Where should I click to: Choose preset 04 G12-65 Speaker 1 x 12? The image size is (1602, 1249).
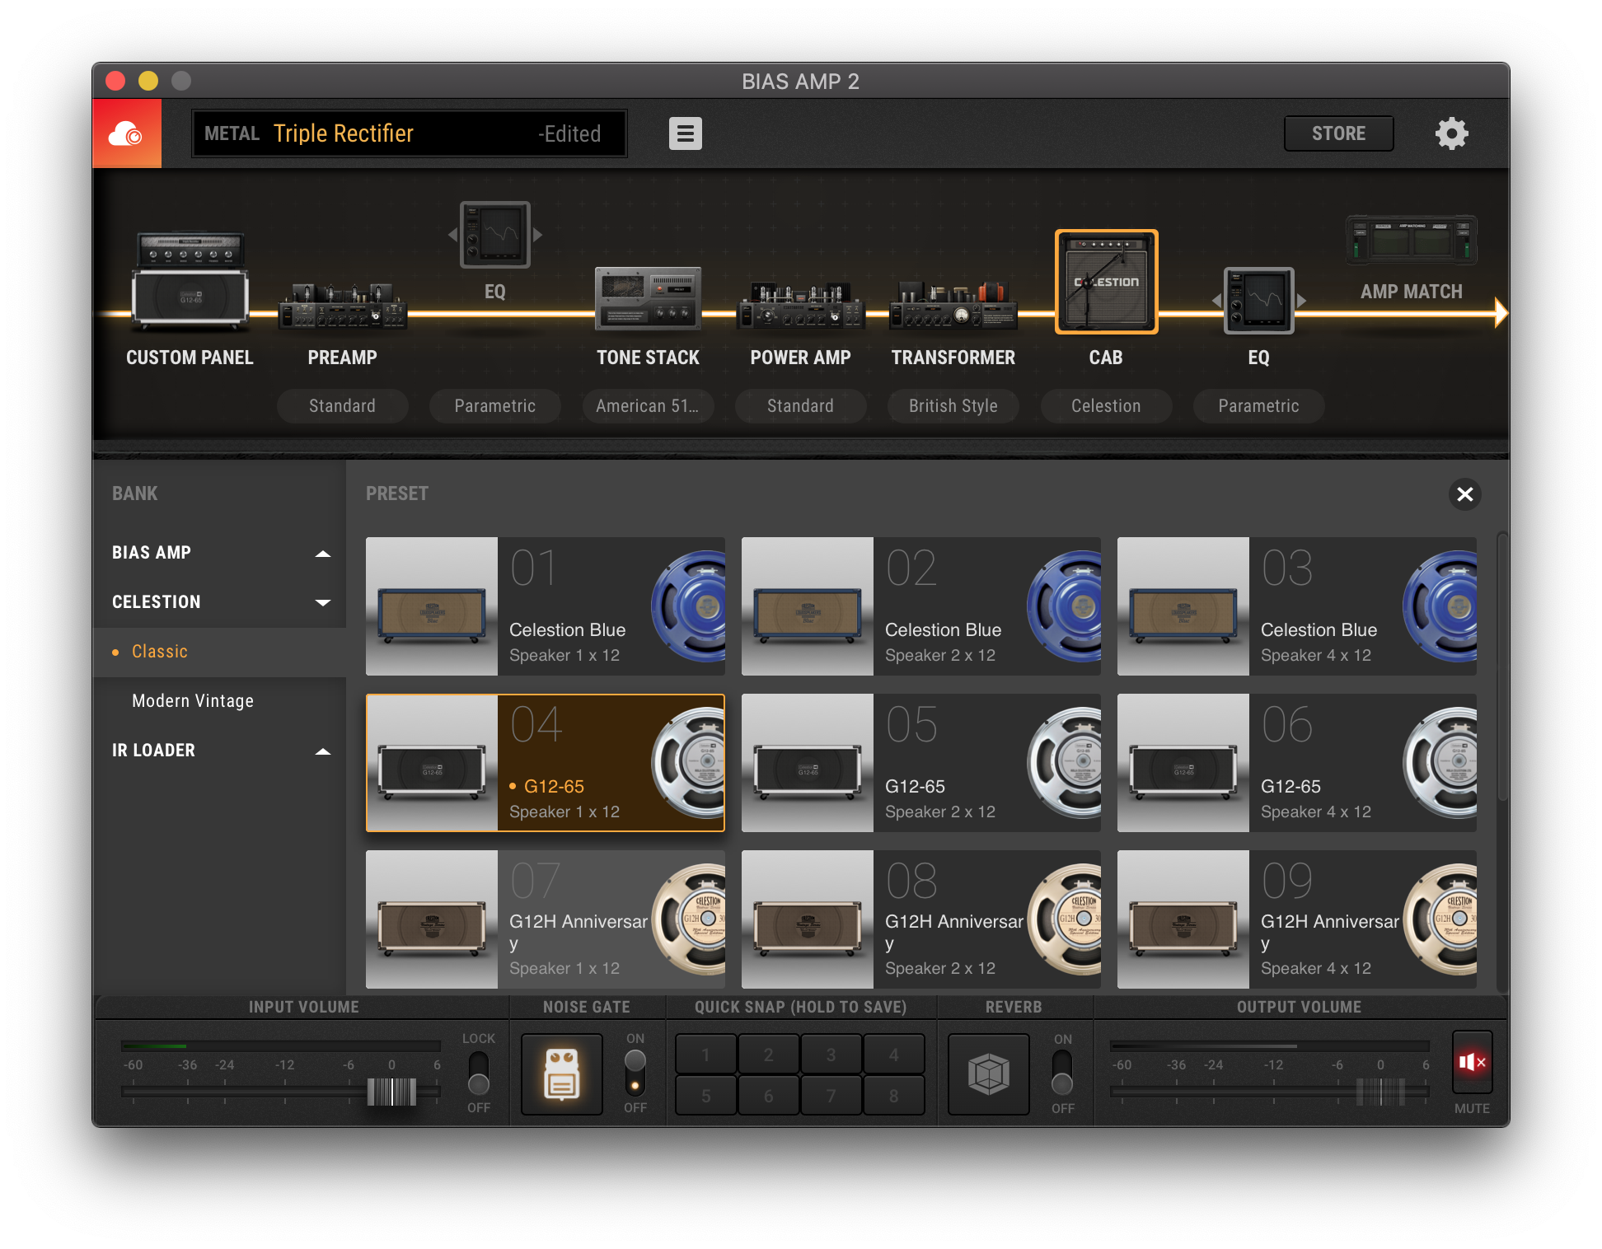click(546, 763)
